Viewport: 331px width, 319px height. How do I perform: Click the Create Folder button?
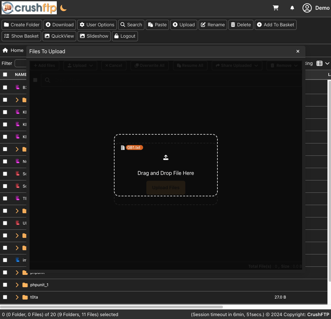[22, 25]
